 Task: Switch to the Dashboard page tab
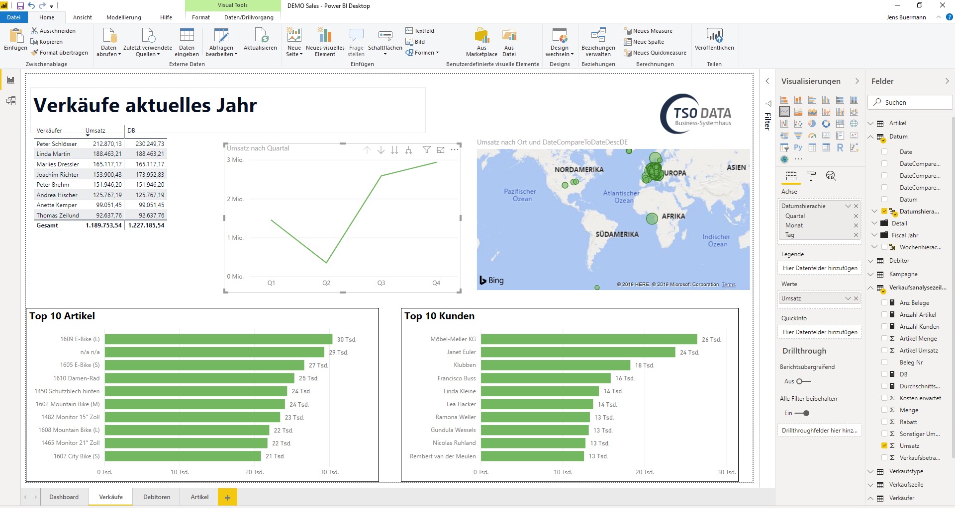64,497
